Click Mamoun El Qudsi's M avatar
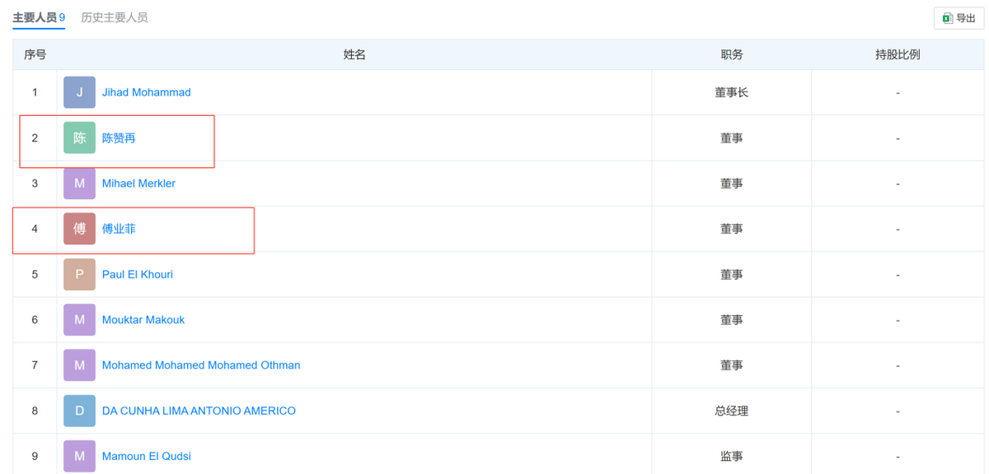Screen dimensions: 989x474 click(x=79, y=456)
